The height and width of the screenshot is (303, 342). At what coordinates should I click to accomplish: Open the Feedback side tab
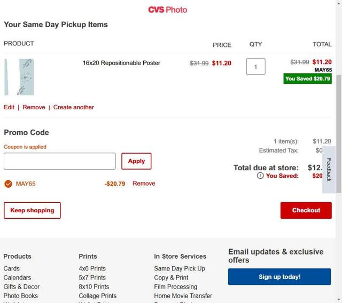click(329, 170)
